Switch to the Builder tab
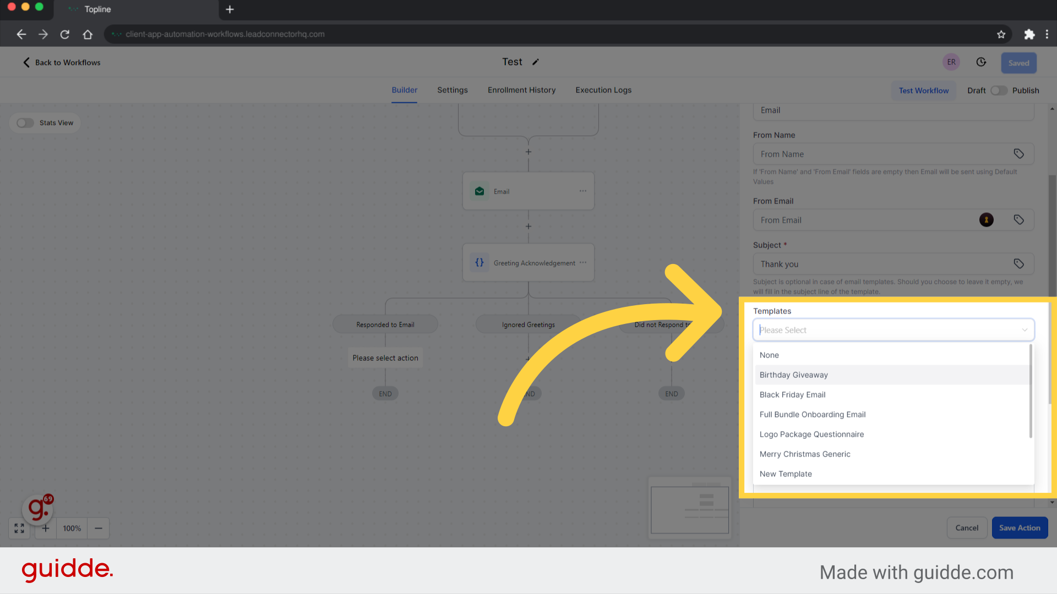Viewport: 1057px width, 594px height. coord(405,90)
